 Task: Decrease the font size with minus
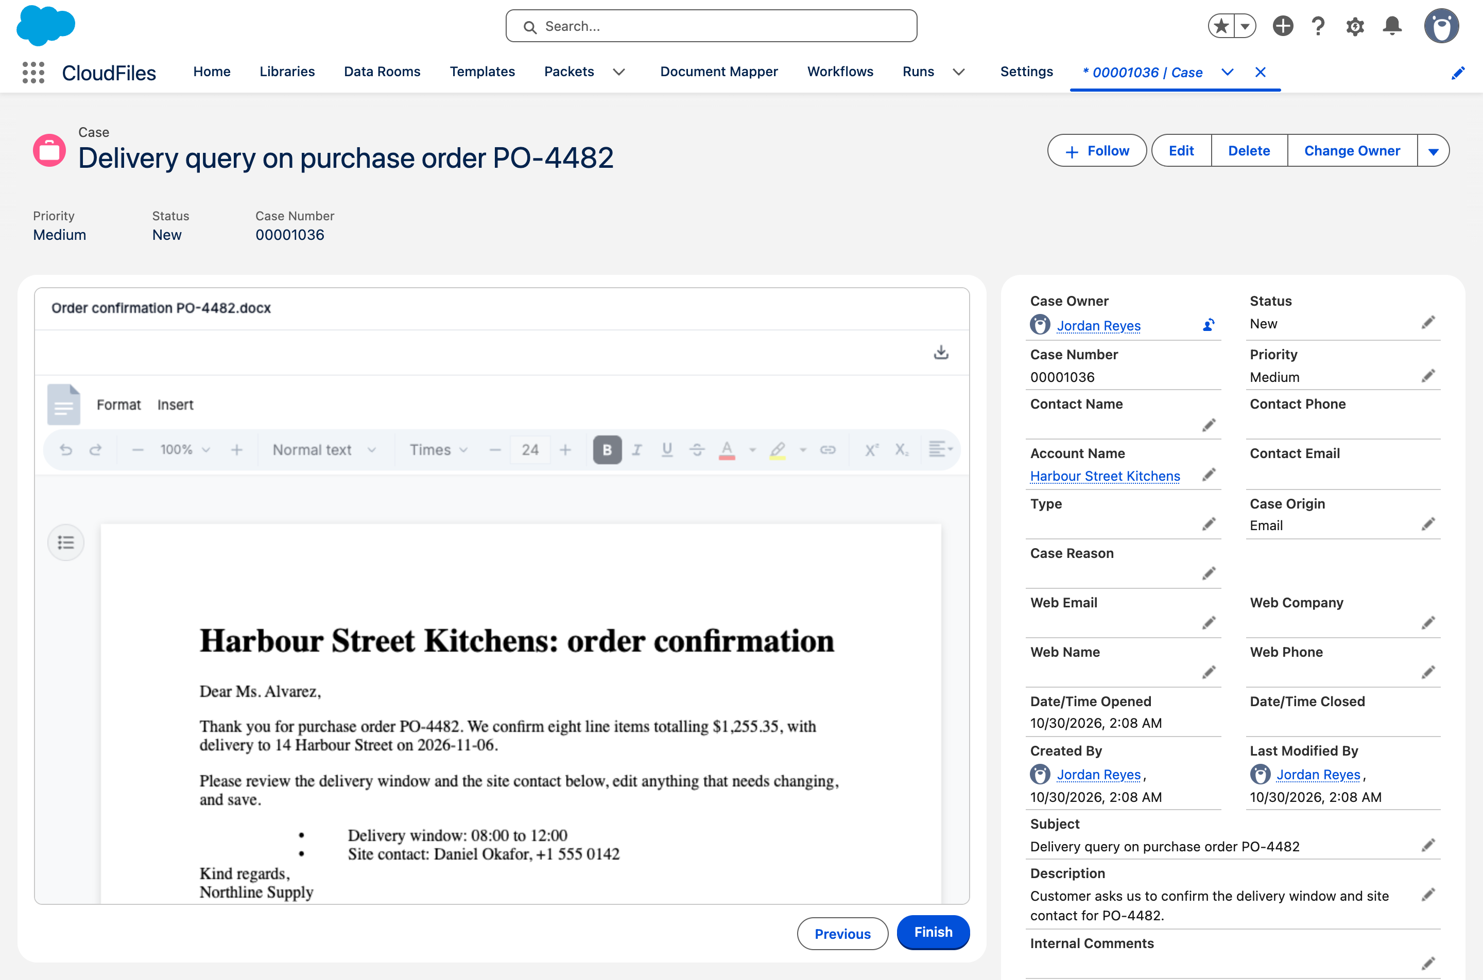[x=495, y=450]
